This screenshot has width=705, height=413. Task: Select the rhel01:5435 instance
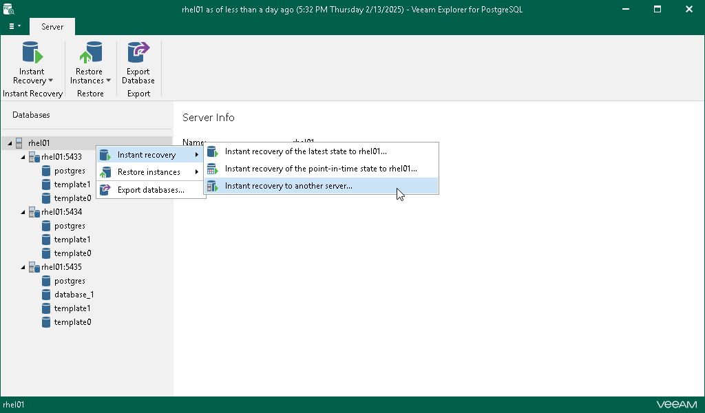tap(61, 267)
